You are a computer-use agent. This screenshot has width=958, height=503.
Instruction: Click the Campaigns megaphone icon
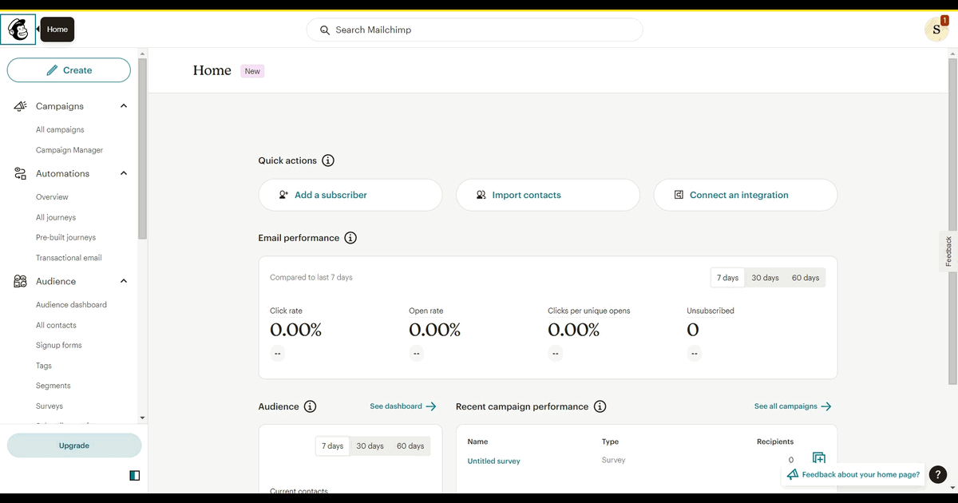point(21,106)
